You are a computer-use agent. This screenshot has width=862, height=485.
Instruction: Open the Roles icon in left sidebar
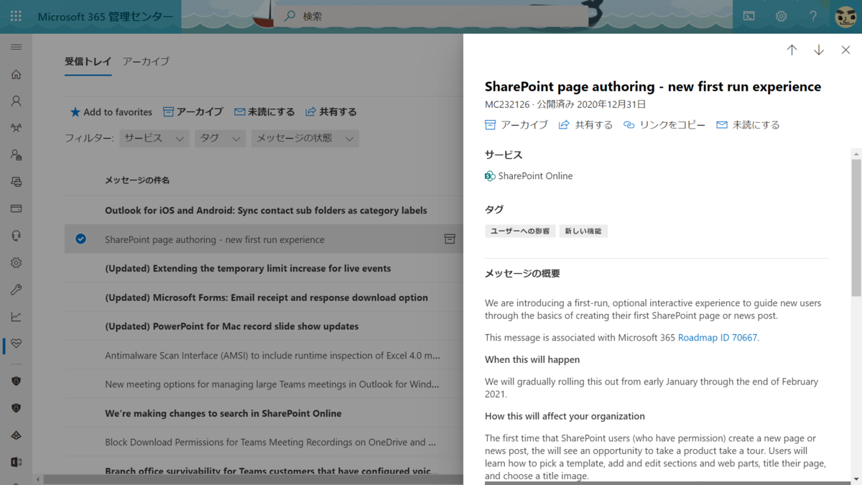point(16,154)
